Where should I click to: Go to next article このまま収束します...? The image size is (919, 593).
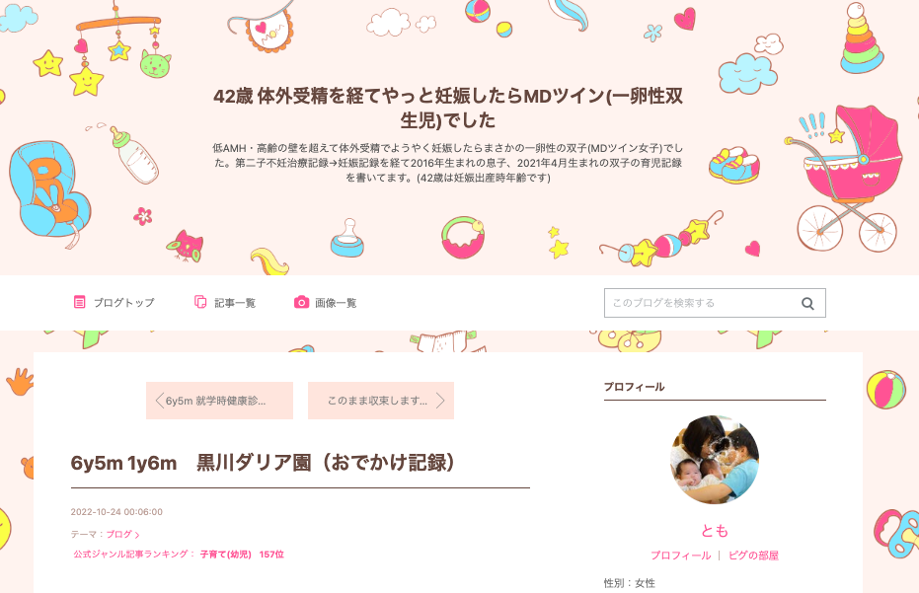point(381,401)
